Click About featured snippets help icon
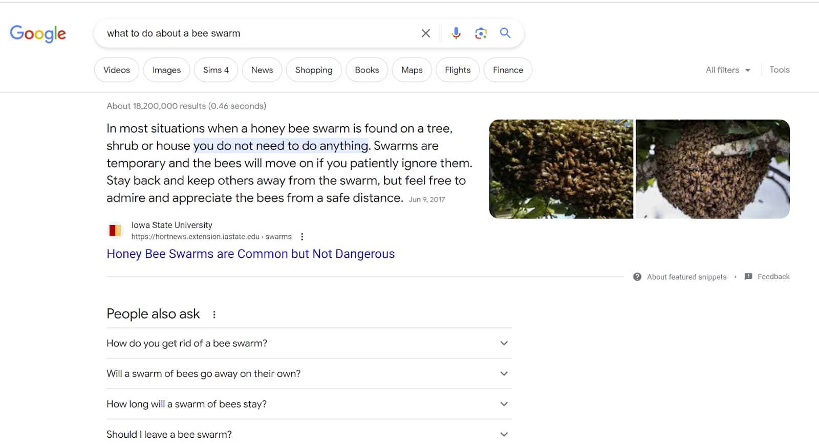The width and height of the screenshot is (819, 447). [637, 277]
